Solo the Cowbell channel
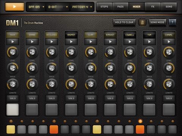The image size is (182, 136). coord(130,98)
